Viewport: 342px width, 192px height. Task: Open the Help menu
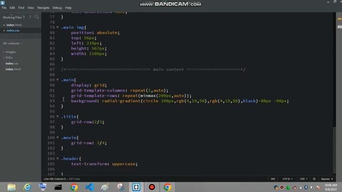[x=68, y=7]
